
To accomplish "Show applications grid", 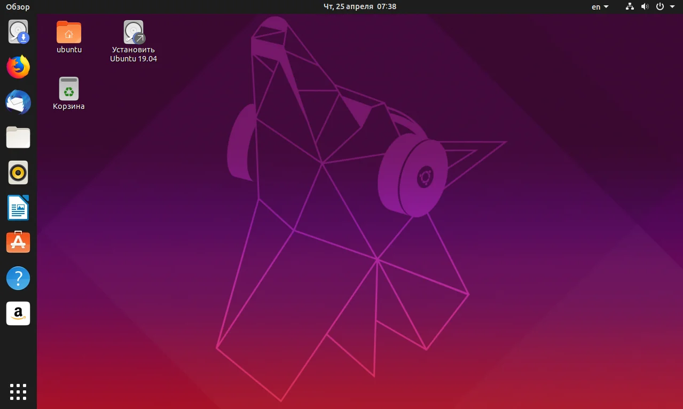I will point(18,391).
